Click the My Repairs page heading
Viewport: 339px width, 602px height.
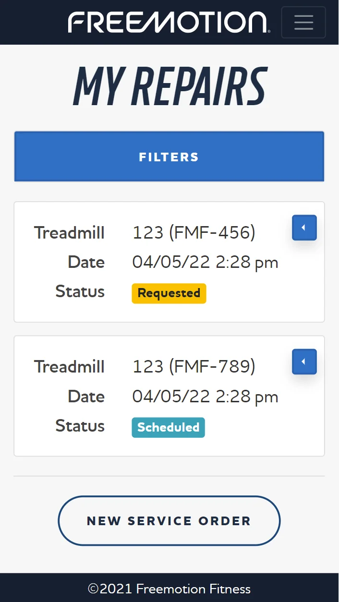169,87
